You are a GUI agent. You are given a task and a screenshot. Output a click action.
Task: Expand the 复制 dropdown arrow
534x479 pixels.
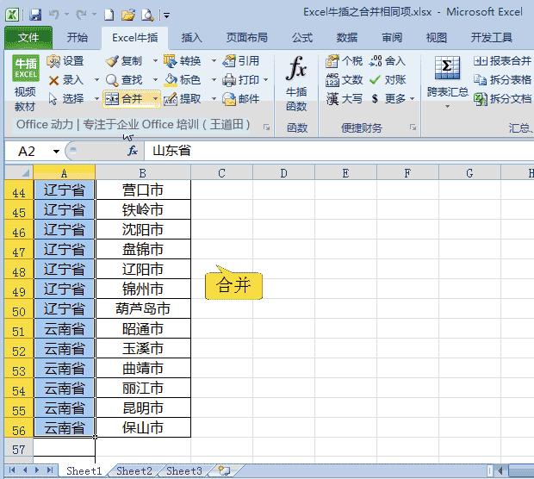tap(155, 61)
